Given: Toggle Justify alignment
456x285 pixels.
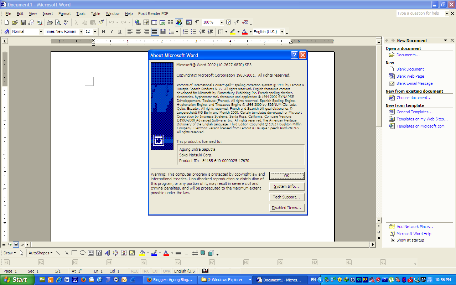Looking at the screenshot, I should (x=155, y=32).
